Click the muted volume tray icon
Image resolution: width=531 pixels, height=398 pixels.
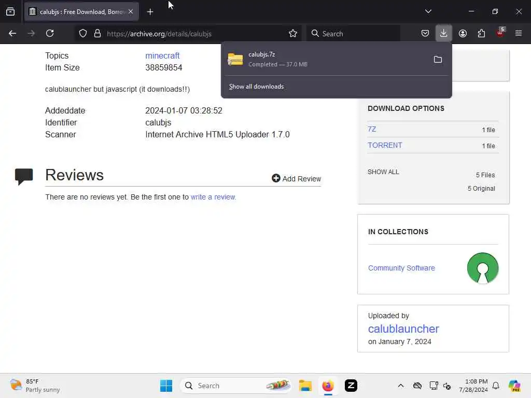pyautogui.click(x=447, y=386)
